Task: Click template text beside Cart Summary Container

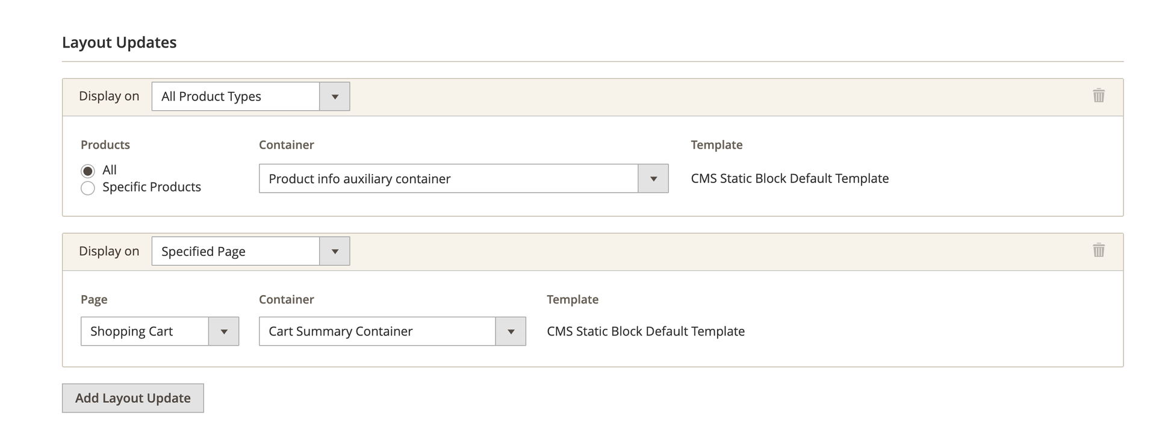Action: click(x=645, y=331)
